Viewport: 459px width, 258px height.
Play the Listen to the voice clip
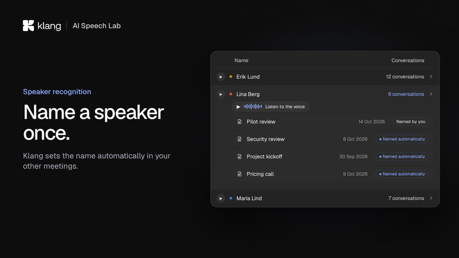click(x=238, y=107)
